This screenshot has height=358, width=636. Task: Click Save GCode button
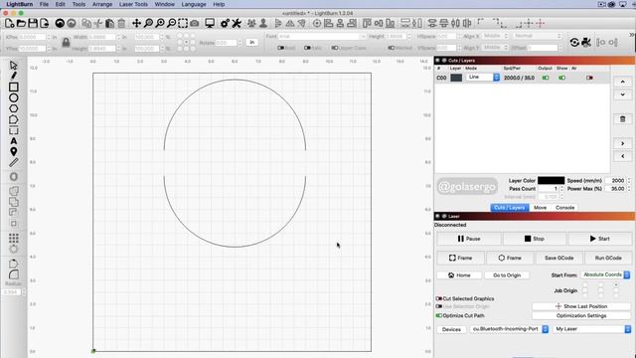558,258
